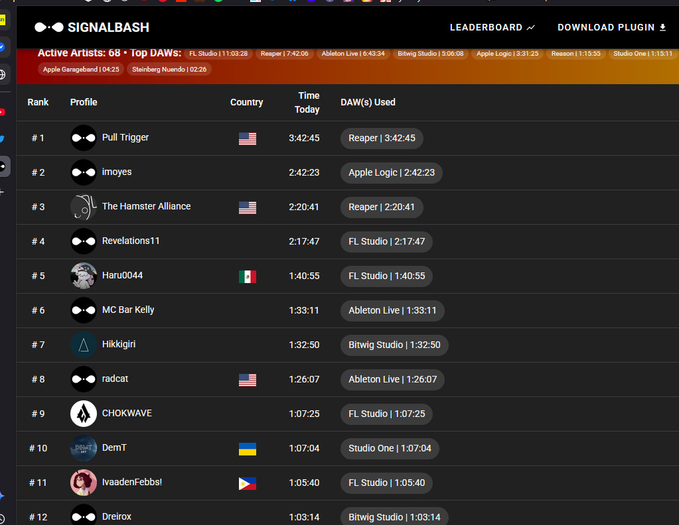
Task: Open The Hamster Alliance profile name
Action: [x=146, y=206]
